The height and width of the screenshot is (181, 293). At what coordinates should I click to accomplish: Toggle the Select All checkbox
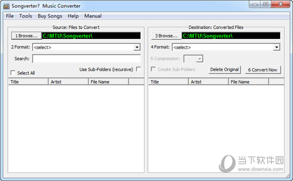(13, 73)
